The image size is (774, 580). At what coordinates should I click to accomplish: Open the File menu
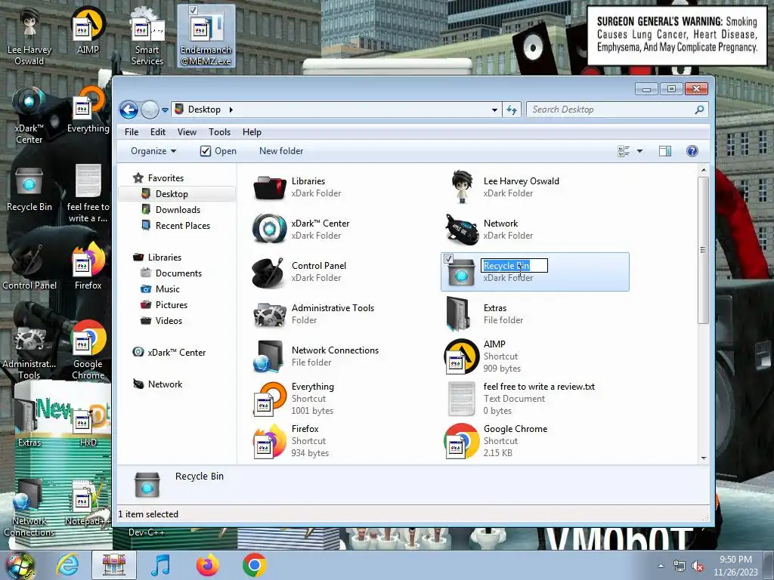(132, 132)
